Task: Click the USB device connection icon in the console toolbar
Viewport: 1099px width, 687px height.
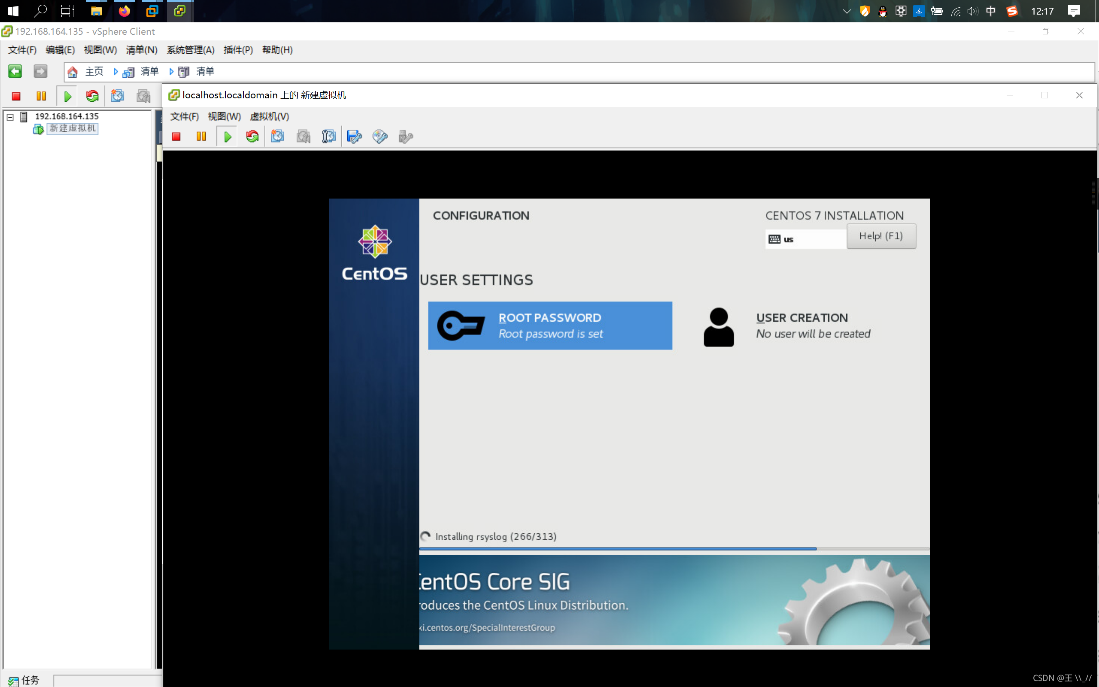Action: tap(406, 136)
